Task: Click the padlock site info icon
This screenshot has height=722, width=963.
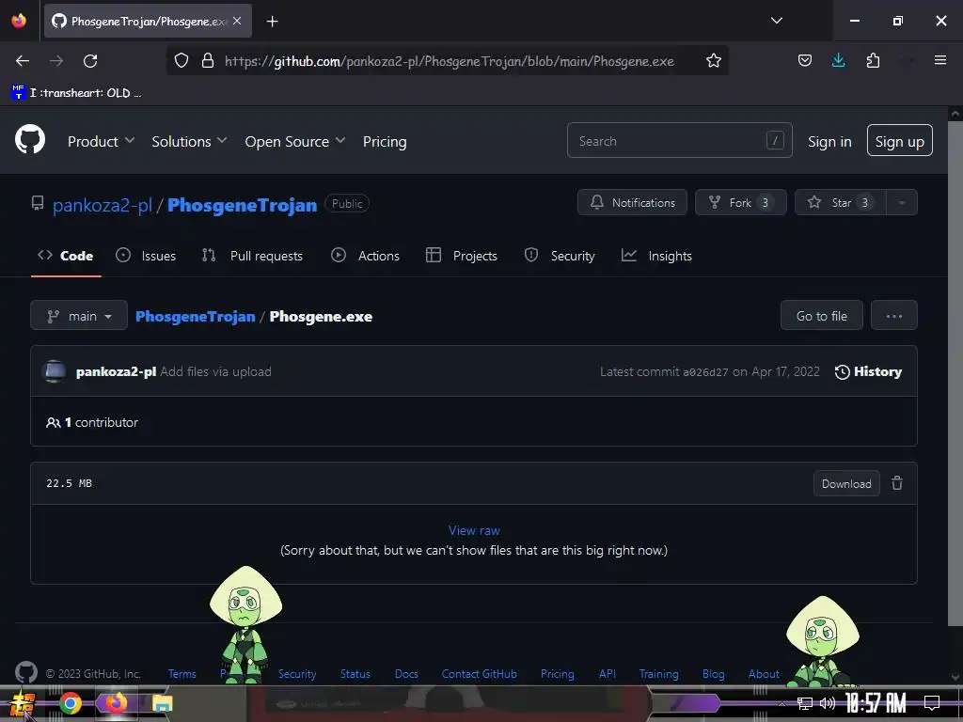Action: pyautogui.click(x=208, y=60)
